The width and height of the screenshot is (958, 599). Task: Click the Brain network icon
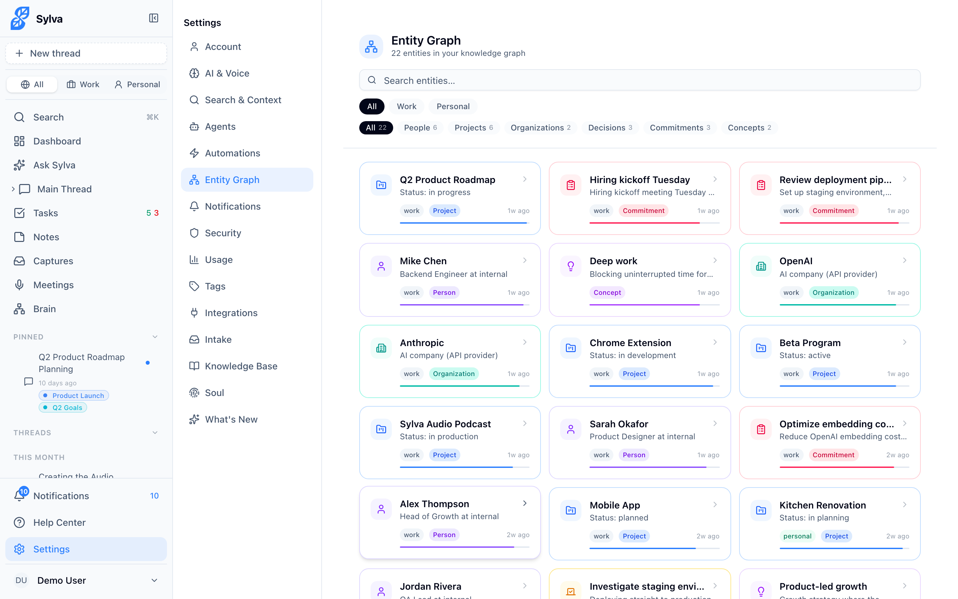[x=19, y=309]
